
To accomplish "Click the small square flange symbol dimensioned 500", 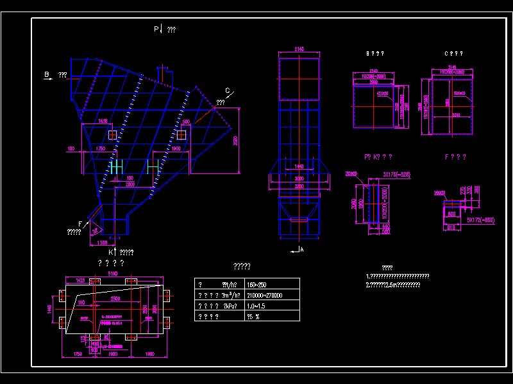I will coord(182,134).
